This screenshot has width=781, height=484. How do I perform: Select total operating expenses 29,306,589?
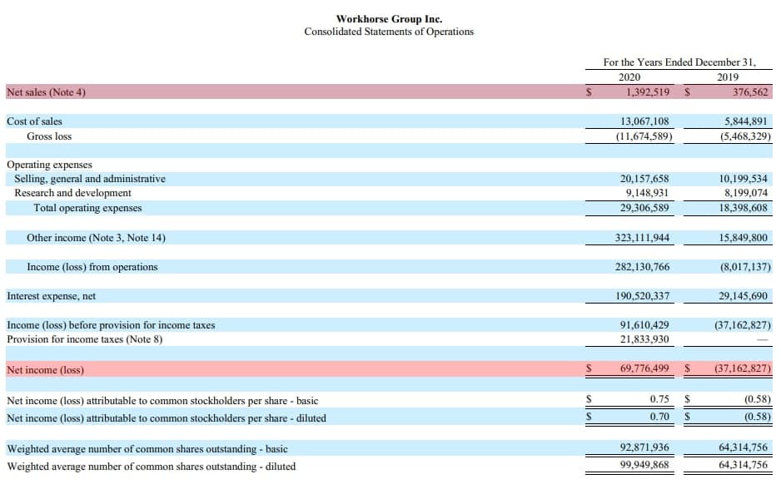(644, 208)
